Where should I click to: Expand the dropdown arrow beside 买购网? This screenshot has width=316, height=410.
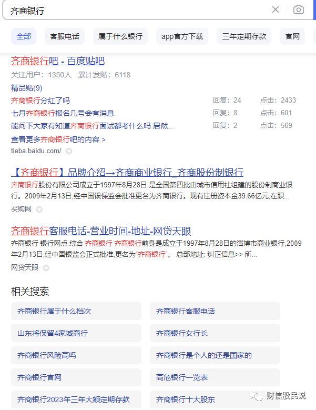click(x=39, y=209)
